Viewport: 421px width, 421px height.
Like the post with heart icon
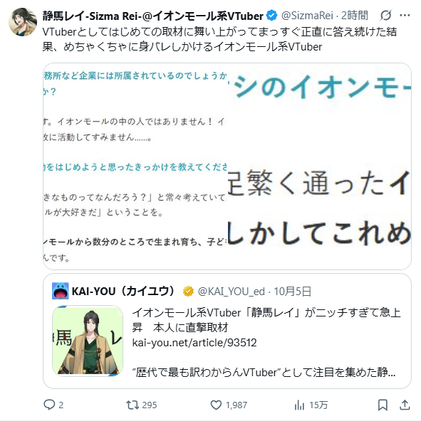pos(216,405)
